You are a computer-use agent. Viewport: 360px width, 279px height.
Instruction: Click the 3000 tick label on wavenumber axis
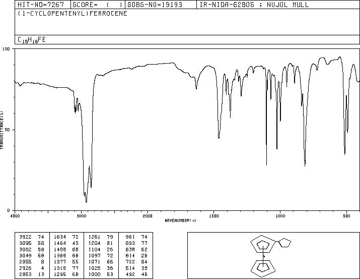(81, 216)
